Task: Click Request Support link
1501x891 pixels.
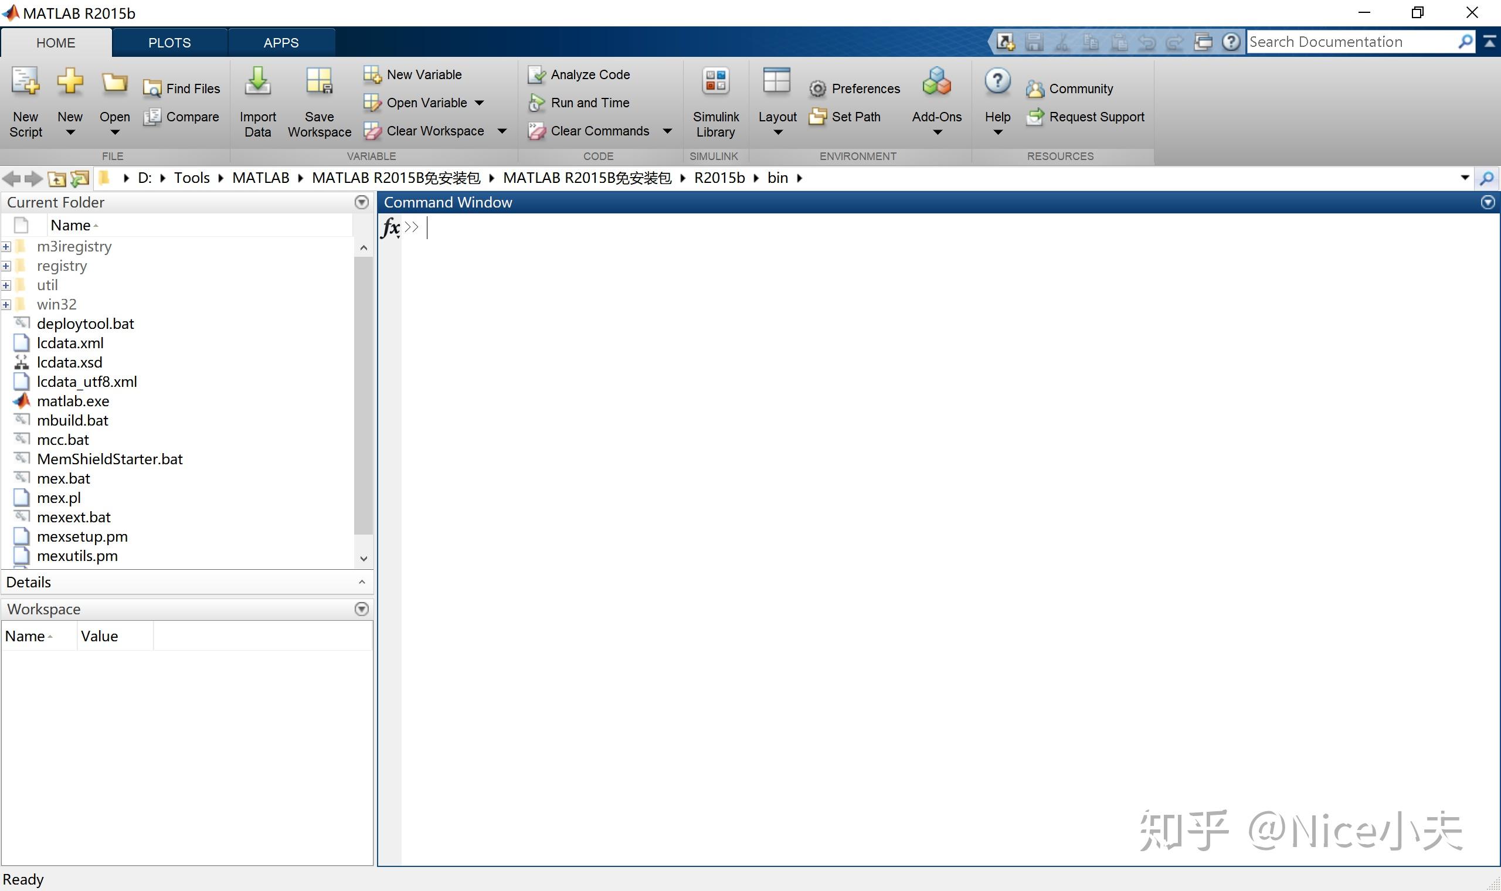Action: coord(1096,117)
